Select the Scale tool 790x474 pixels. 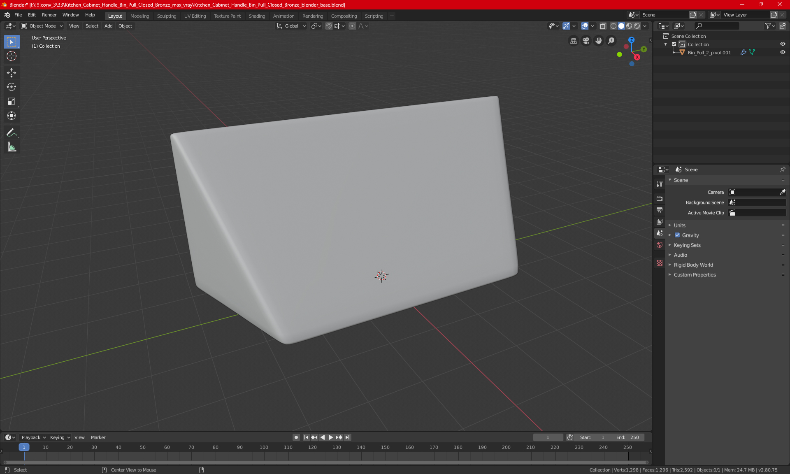coord(12,101)
